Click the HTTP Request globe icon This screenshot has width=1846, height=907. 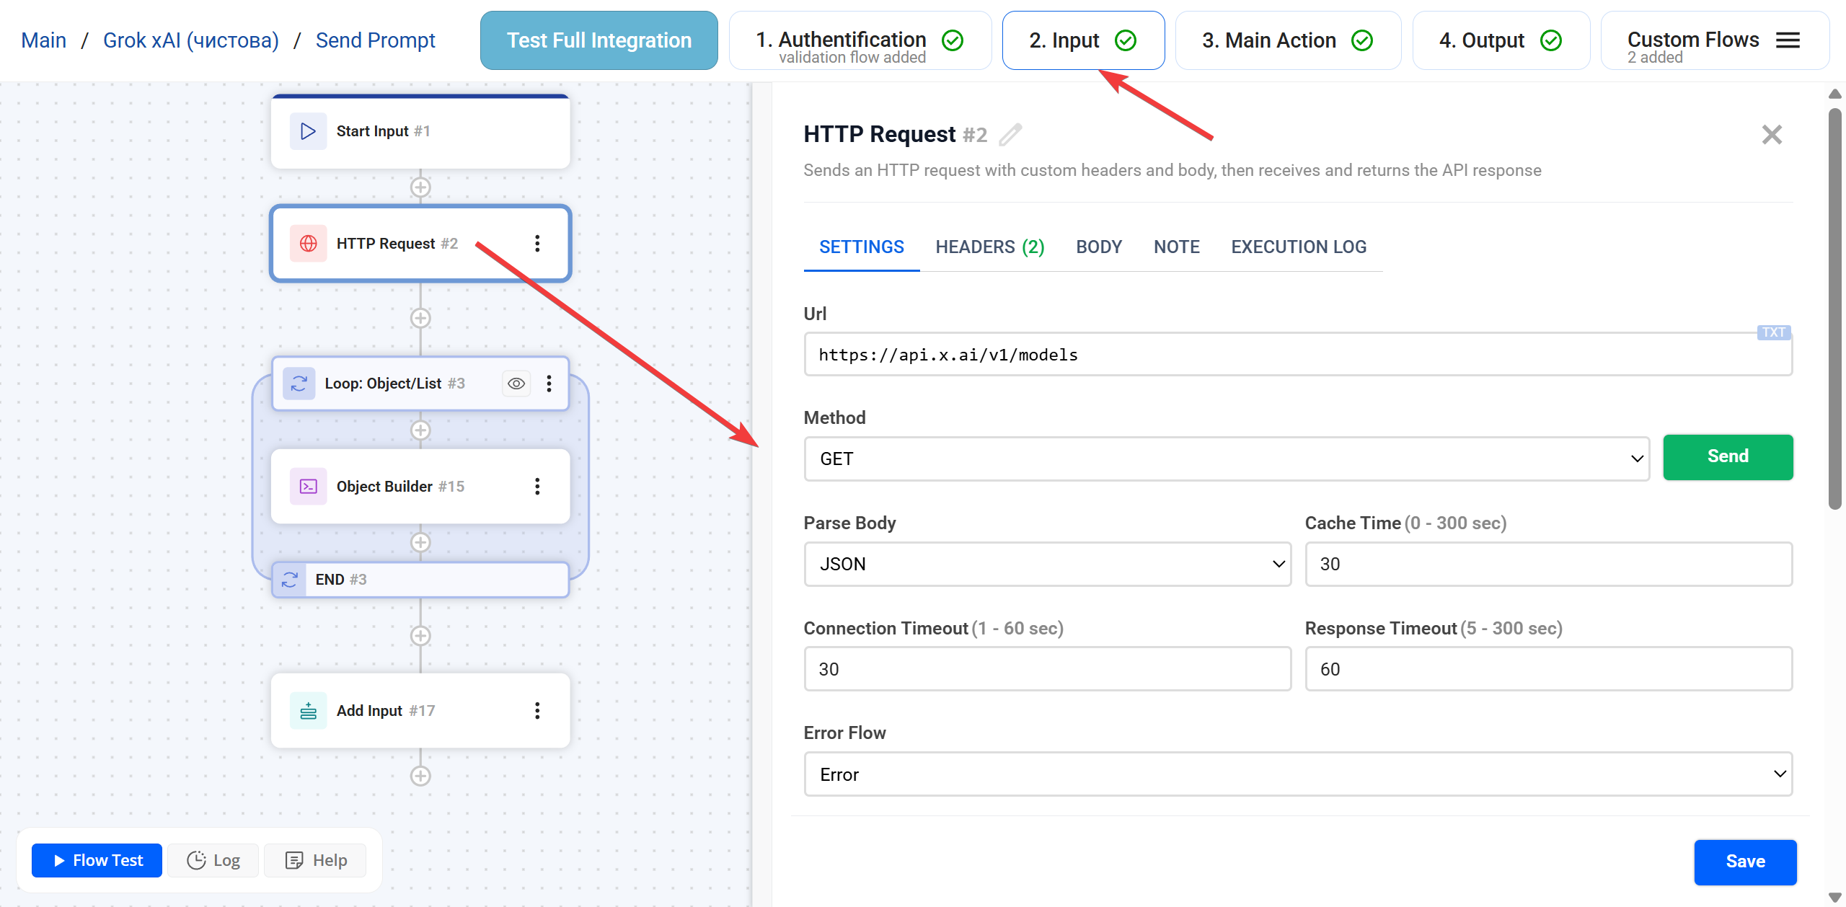click(x=308, y=243)
